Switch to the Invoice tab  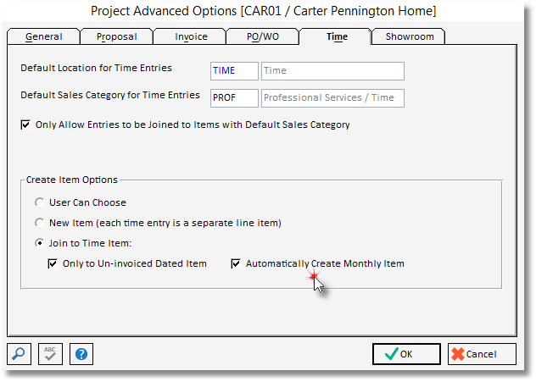(x=191, y=36)
